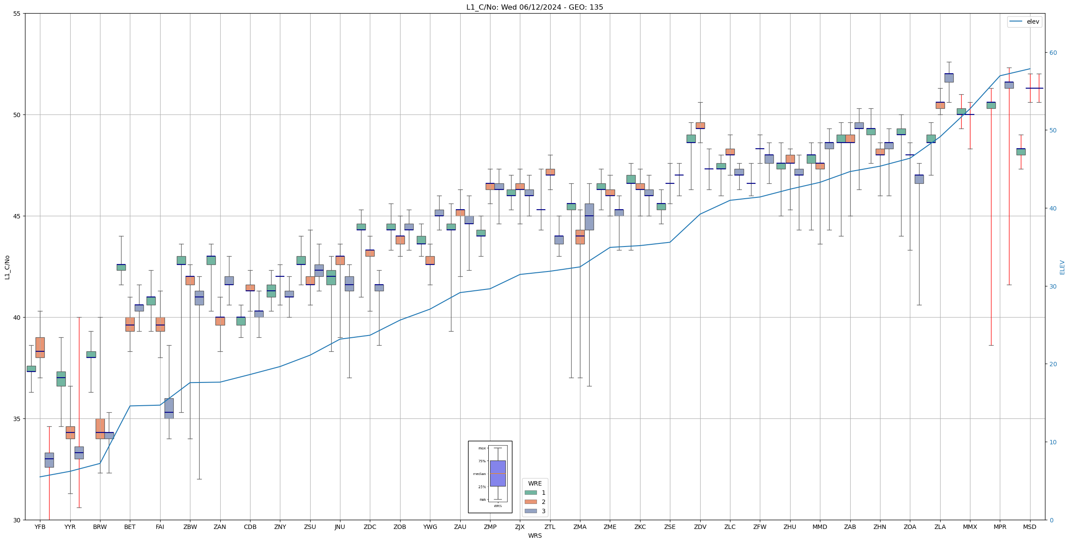The height and width of the screenshot is (543, 1070).
Task: Click the x-axis tick label 'ZNY'
Action: click(x=280, y=527)
